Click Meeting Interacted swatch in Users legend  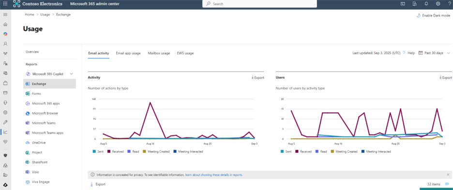click(363, 151)
